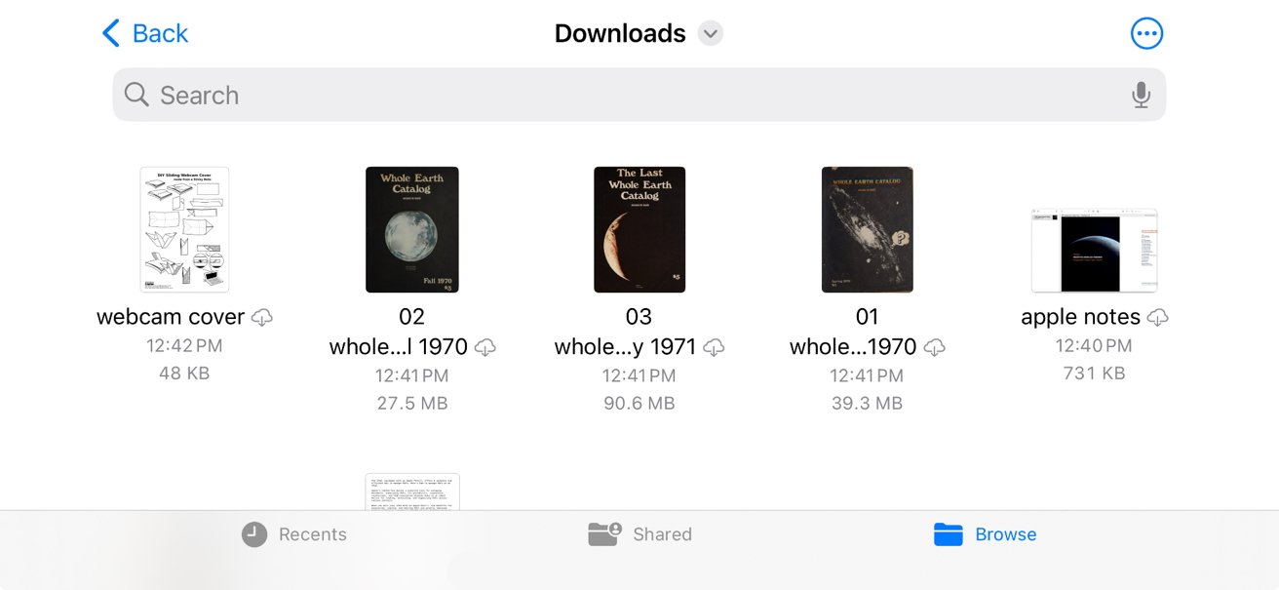The height and width of the screenshot is (590, 1279).
Task: Open the apple notes screenshot thumbnail
Action: (x=1094, y=250)
